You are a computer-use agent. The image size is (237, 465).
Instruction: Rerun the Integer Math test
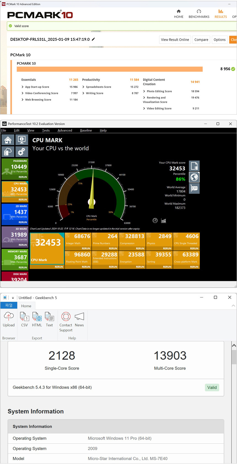[x=86, y=248]
